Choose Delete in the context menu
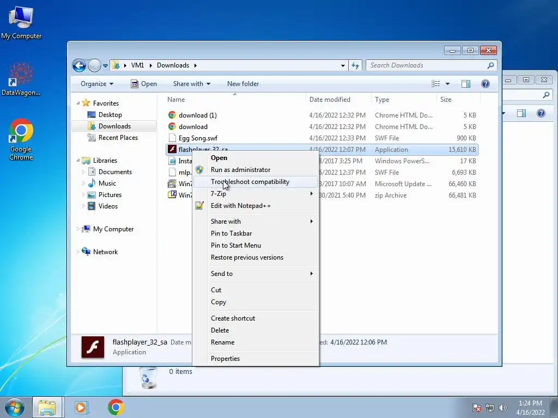This screenshot has width=558, height=418. coord(256,330)
